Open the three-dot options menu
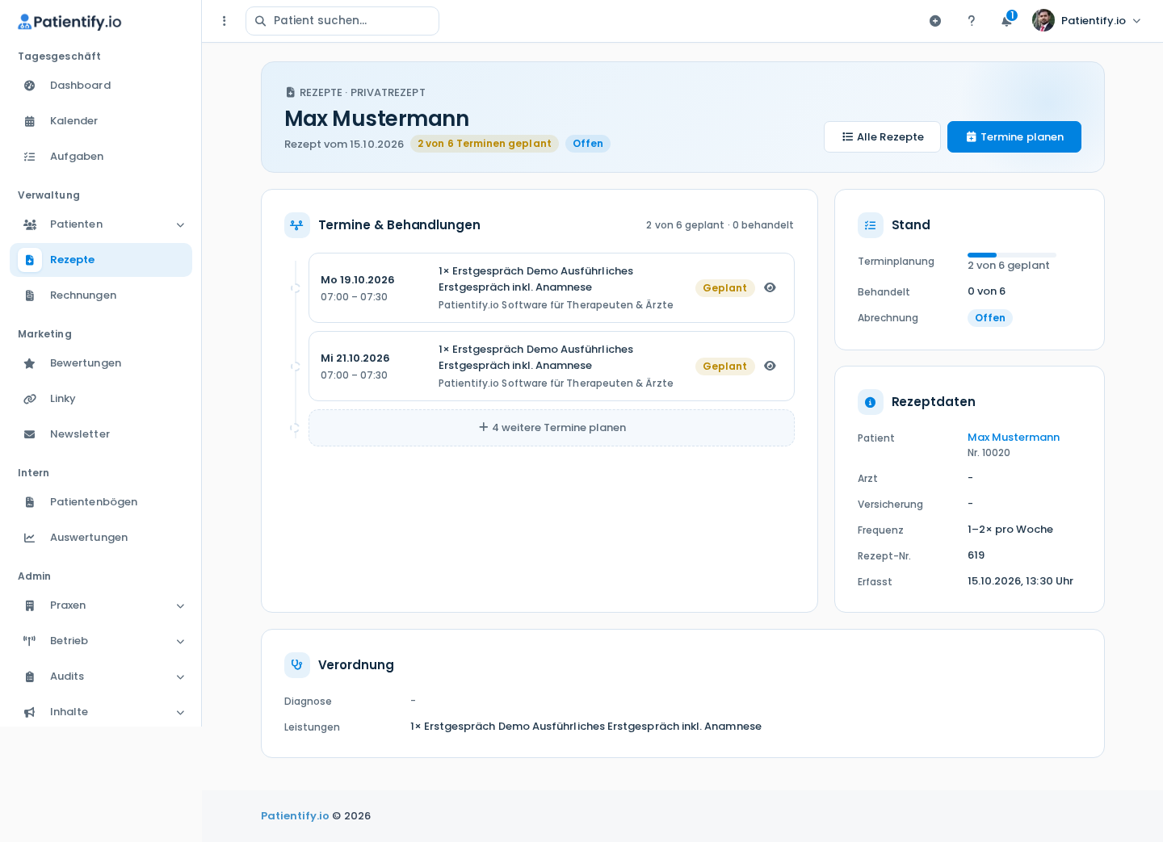 [225, 21]
